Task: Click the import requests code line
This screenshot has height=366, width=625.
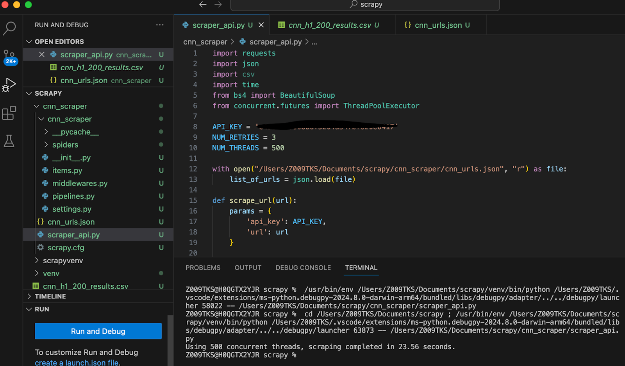Action: pyautogui.click(x=244, y=53)
